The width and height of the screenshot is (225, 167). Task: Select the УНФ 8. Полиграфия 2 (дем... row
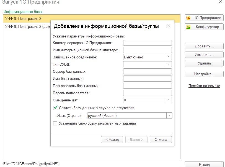coord(27,26)
